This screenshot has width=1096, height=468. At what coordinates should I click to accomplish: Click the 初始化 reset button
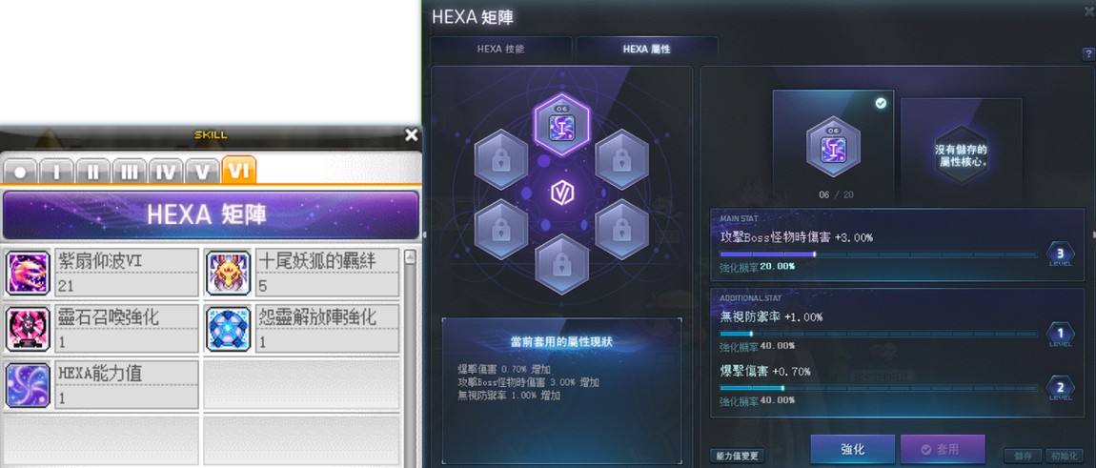1064,456
